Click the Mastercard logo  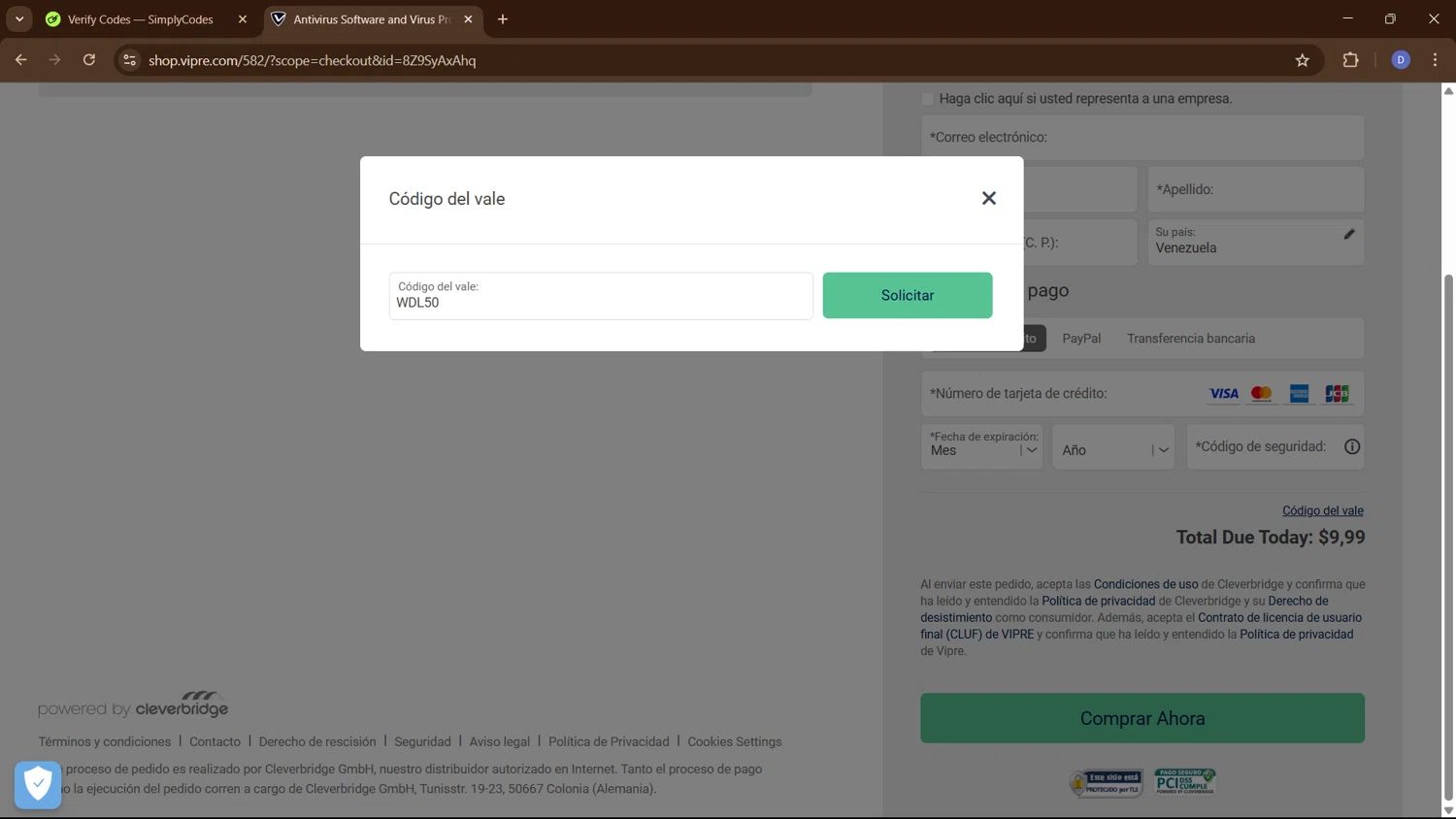point(1261,393)
